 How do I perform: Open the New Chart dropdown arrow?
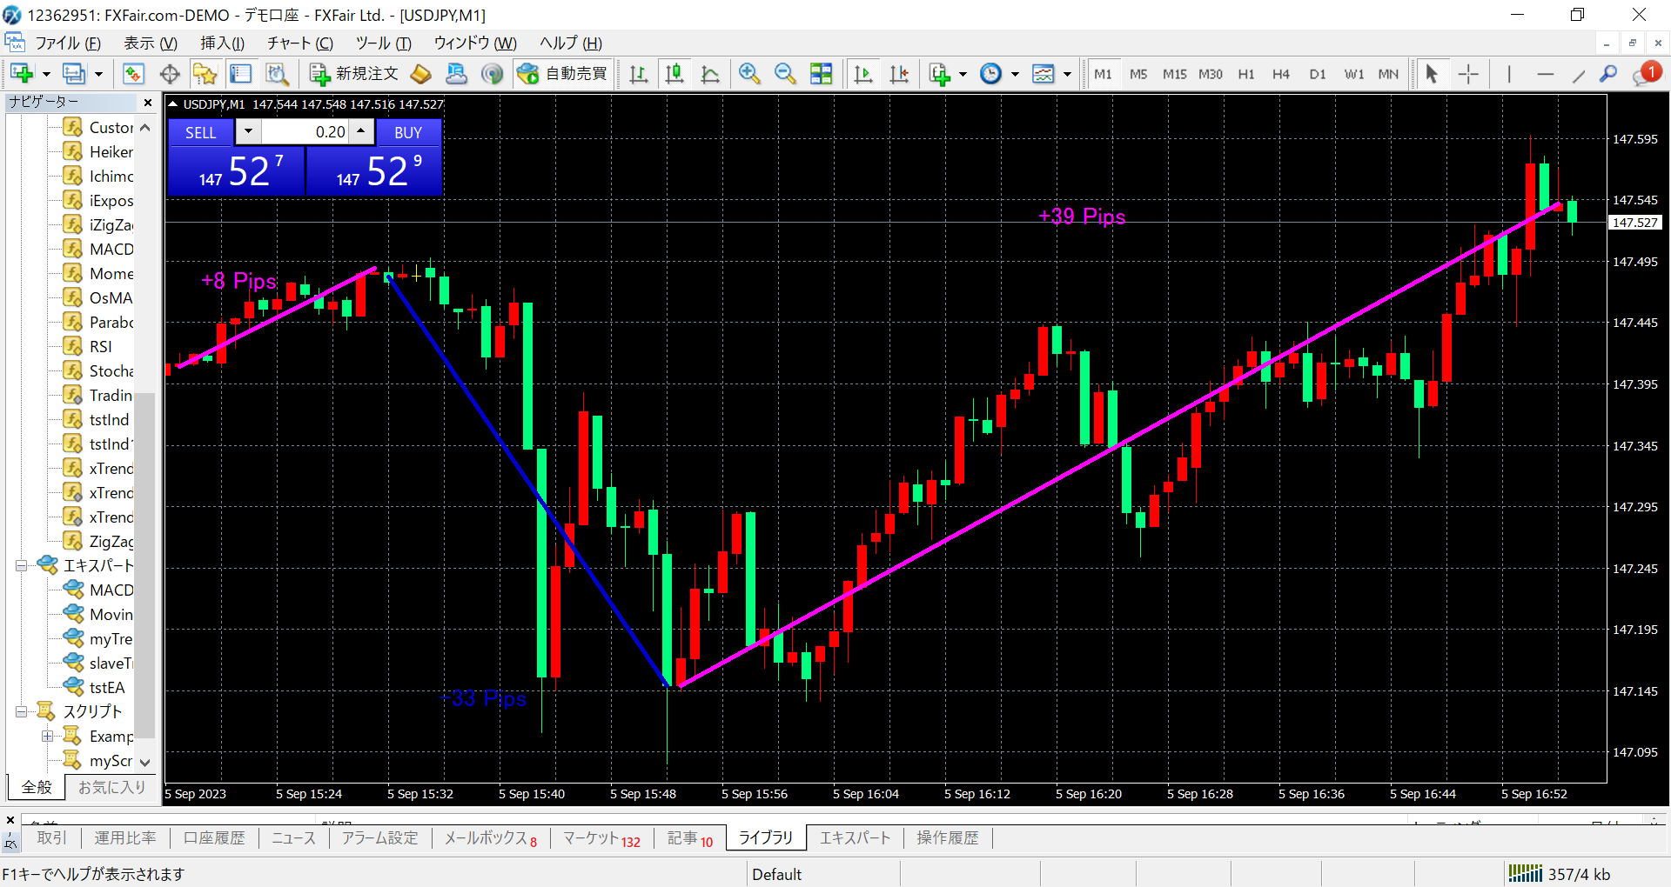click(x=46, y=74)
